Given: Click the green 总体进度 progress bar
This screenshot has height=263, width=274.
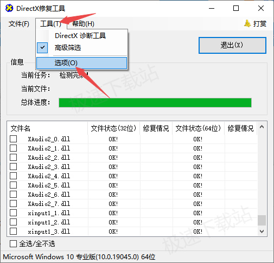Looking at the screenshot, I should click(x=155, y=103).
